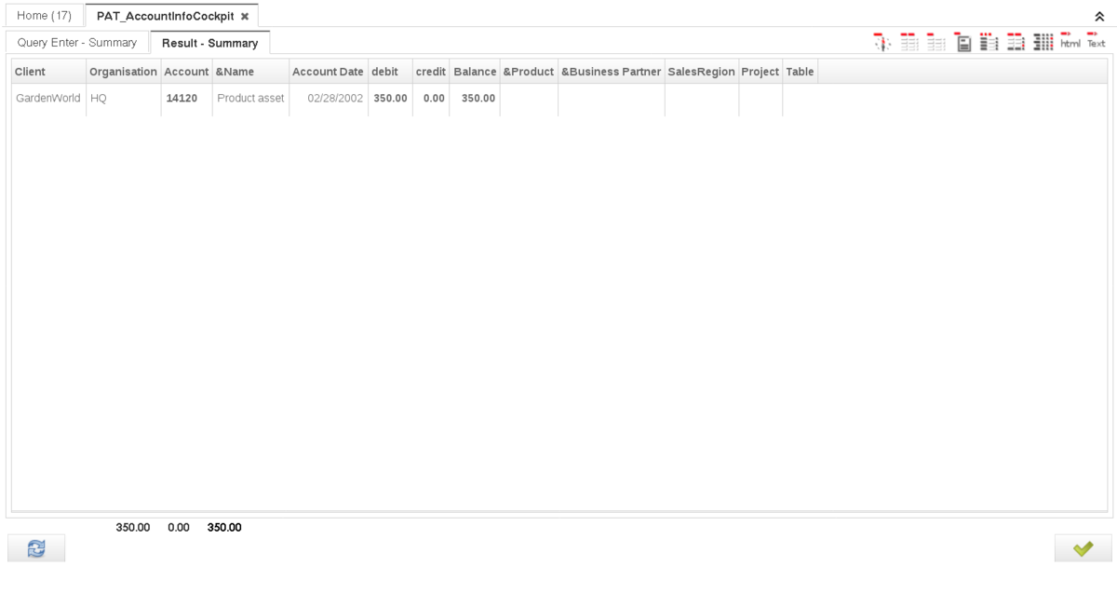This screenshot has height=593, width=1117.
Task: Switch to the Home (17) tab
Action: coord(44,16)
